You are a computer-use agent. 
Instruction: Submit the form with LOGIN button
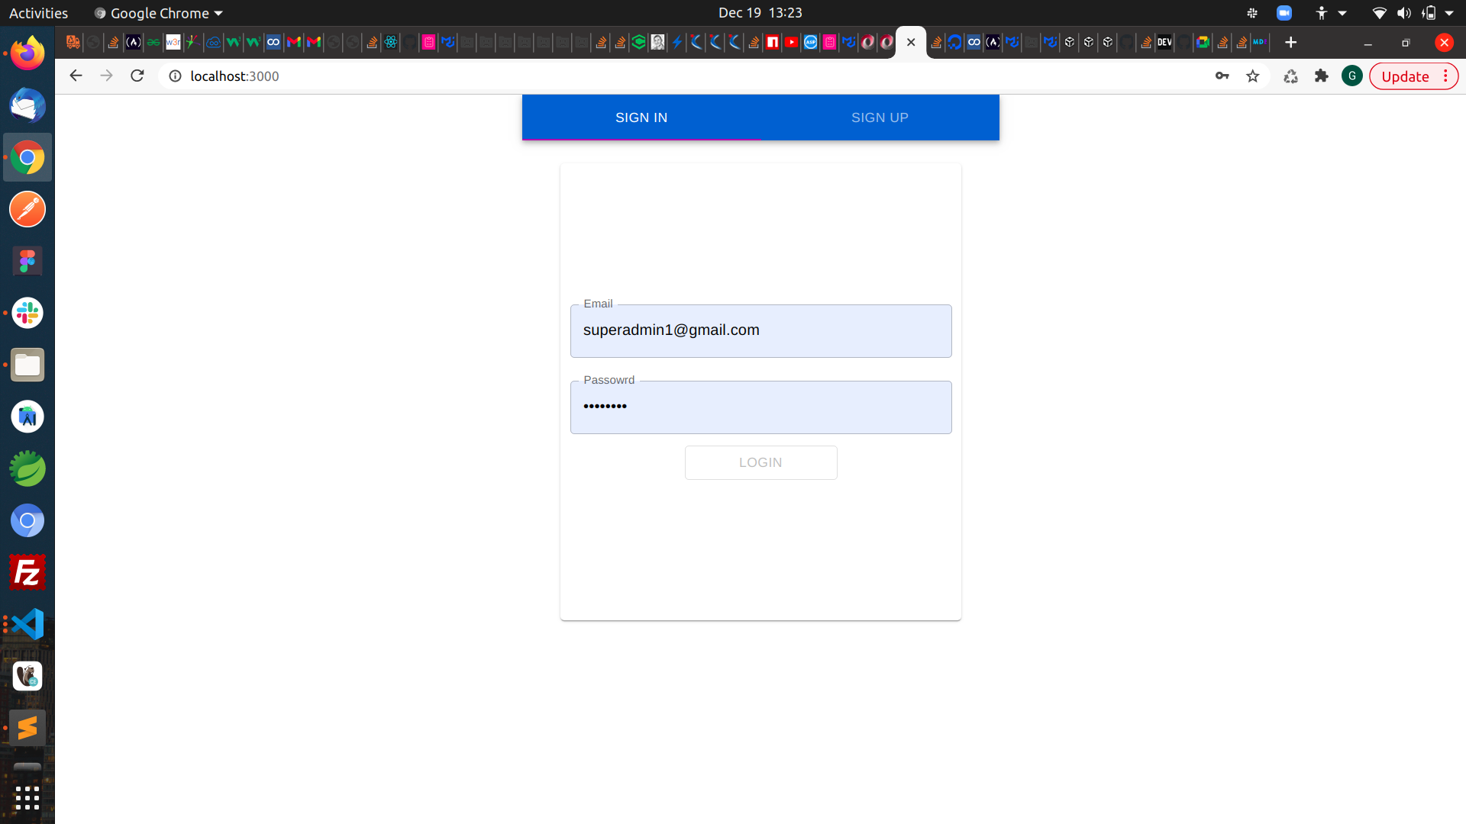coord(760,462)
